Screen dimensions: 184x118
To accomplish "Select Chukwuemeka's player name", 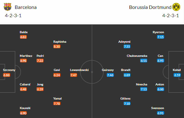I will point(137,56).
